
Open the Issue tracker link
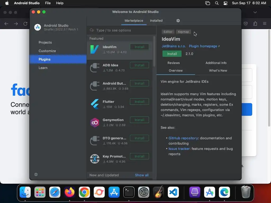pyautogui.click(x=179, y=149)
